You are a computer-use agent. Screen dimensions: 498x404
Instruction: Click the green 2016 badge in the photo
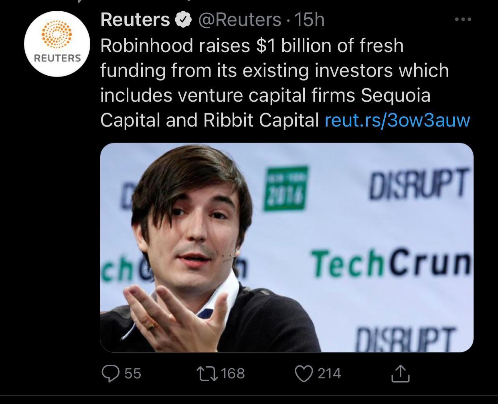tap(285, 188)
